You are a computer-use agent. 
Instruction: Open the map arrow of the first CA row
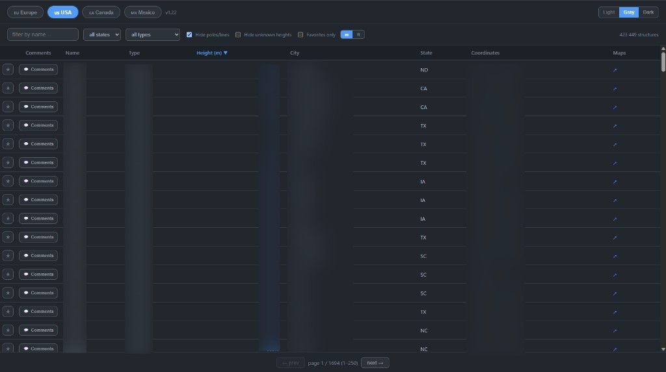tap(615, 89)
